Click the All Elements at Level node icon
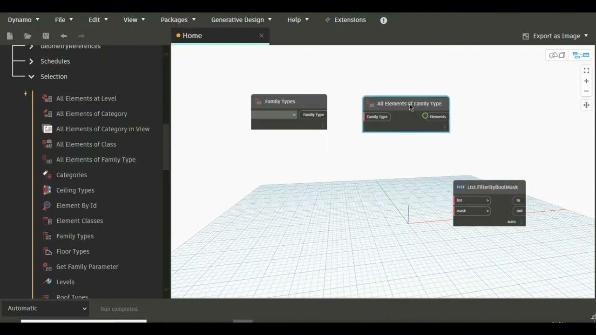Image resolution: width=596 pixels, height=335 pixels. pyautogui.click(x=47, y=98)
